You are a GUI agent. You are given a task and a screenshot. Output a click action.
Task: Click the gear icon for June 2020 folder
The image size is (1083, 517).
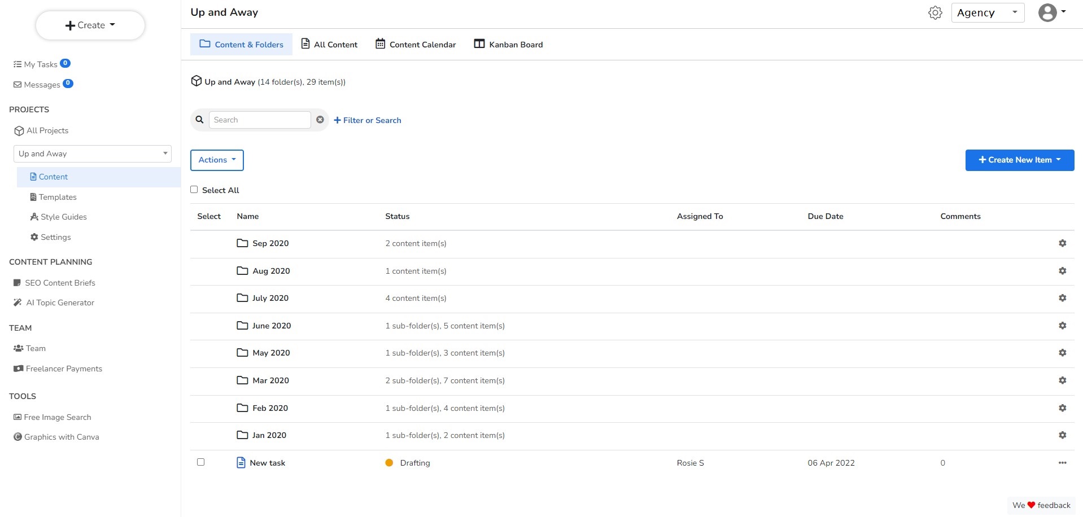click(1062, 326)
